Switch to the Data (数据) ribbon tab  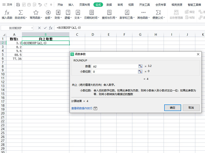coord(109,5)
